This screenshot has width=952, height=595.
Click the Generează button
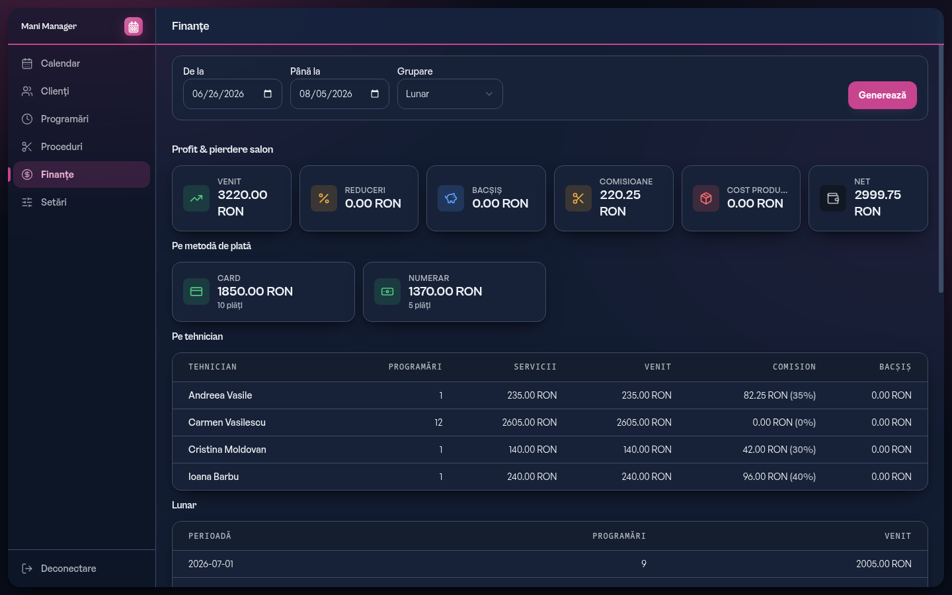882,95
